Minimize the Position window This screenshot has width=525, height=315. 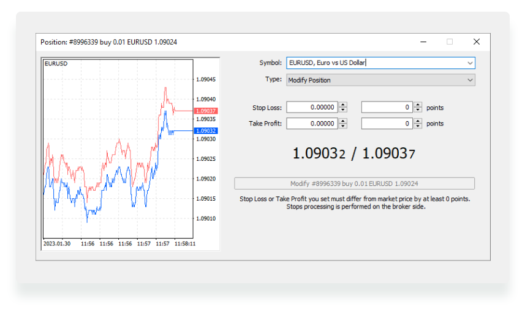[423, 42]
